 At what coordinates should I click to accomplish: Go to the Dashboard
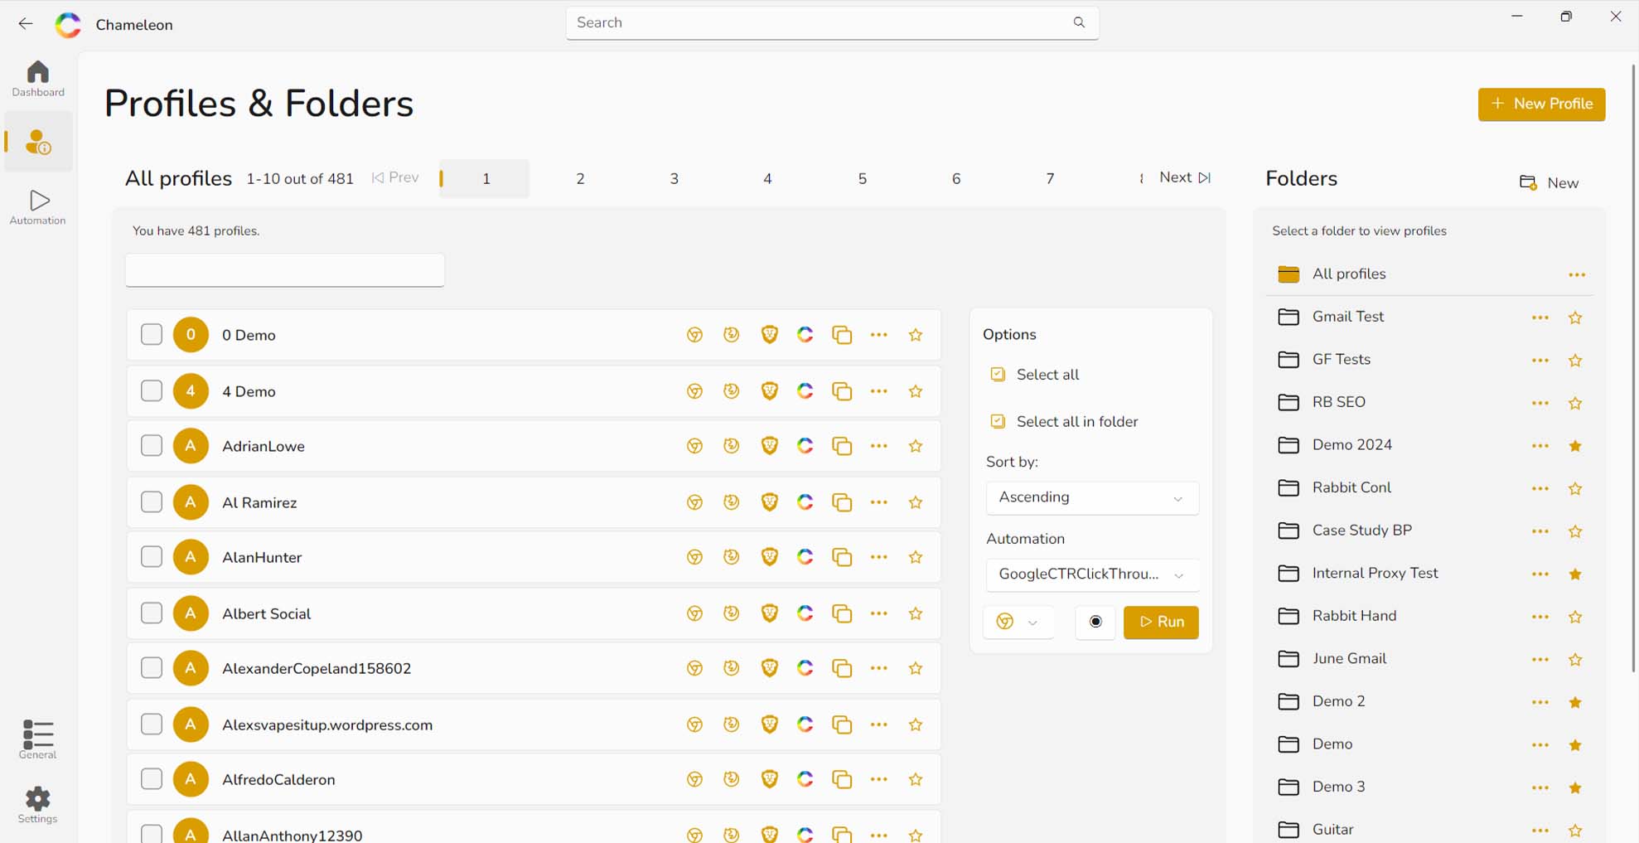(38, 79)
